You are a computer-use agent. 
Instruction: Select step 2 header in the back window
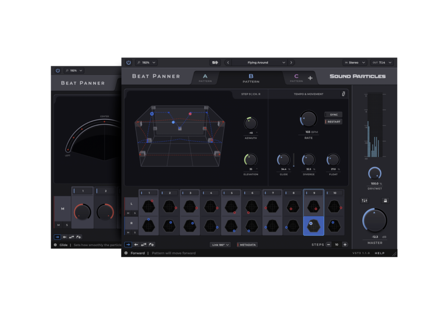(105, 191)
